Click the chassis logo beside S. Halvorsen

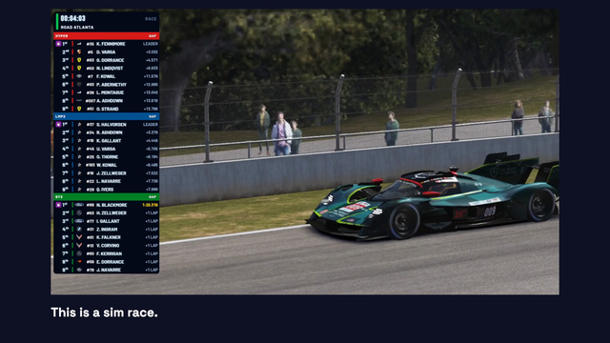79,125
